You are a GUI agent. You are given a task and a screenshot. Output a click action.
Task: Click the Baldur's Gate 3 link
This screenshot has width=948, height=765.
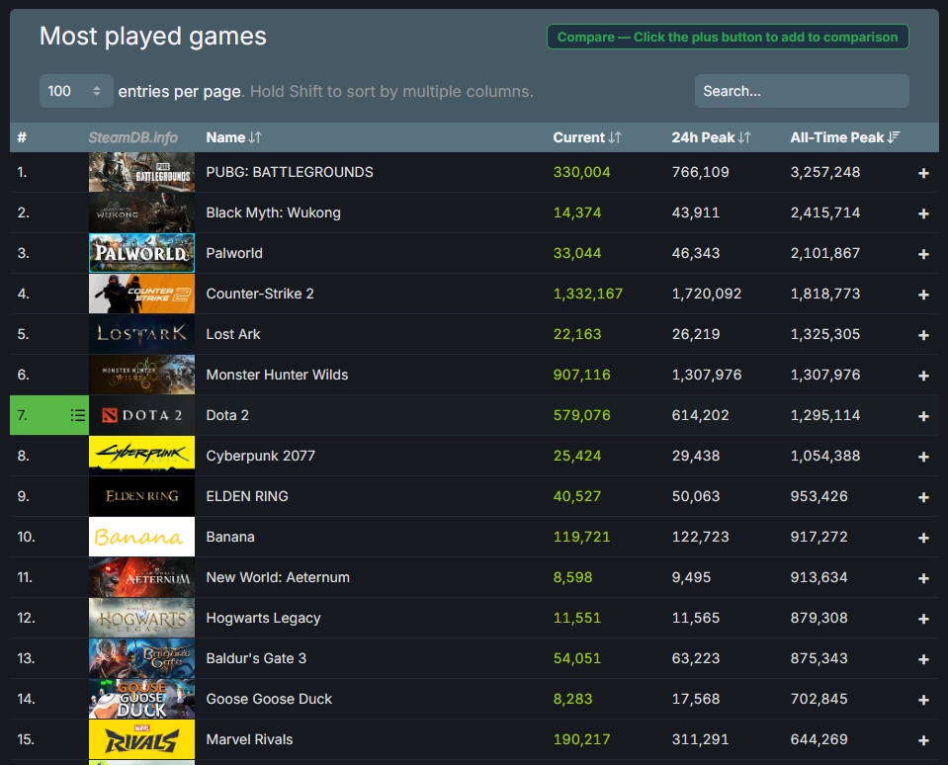coord(256,658)
